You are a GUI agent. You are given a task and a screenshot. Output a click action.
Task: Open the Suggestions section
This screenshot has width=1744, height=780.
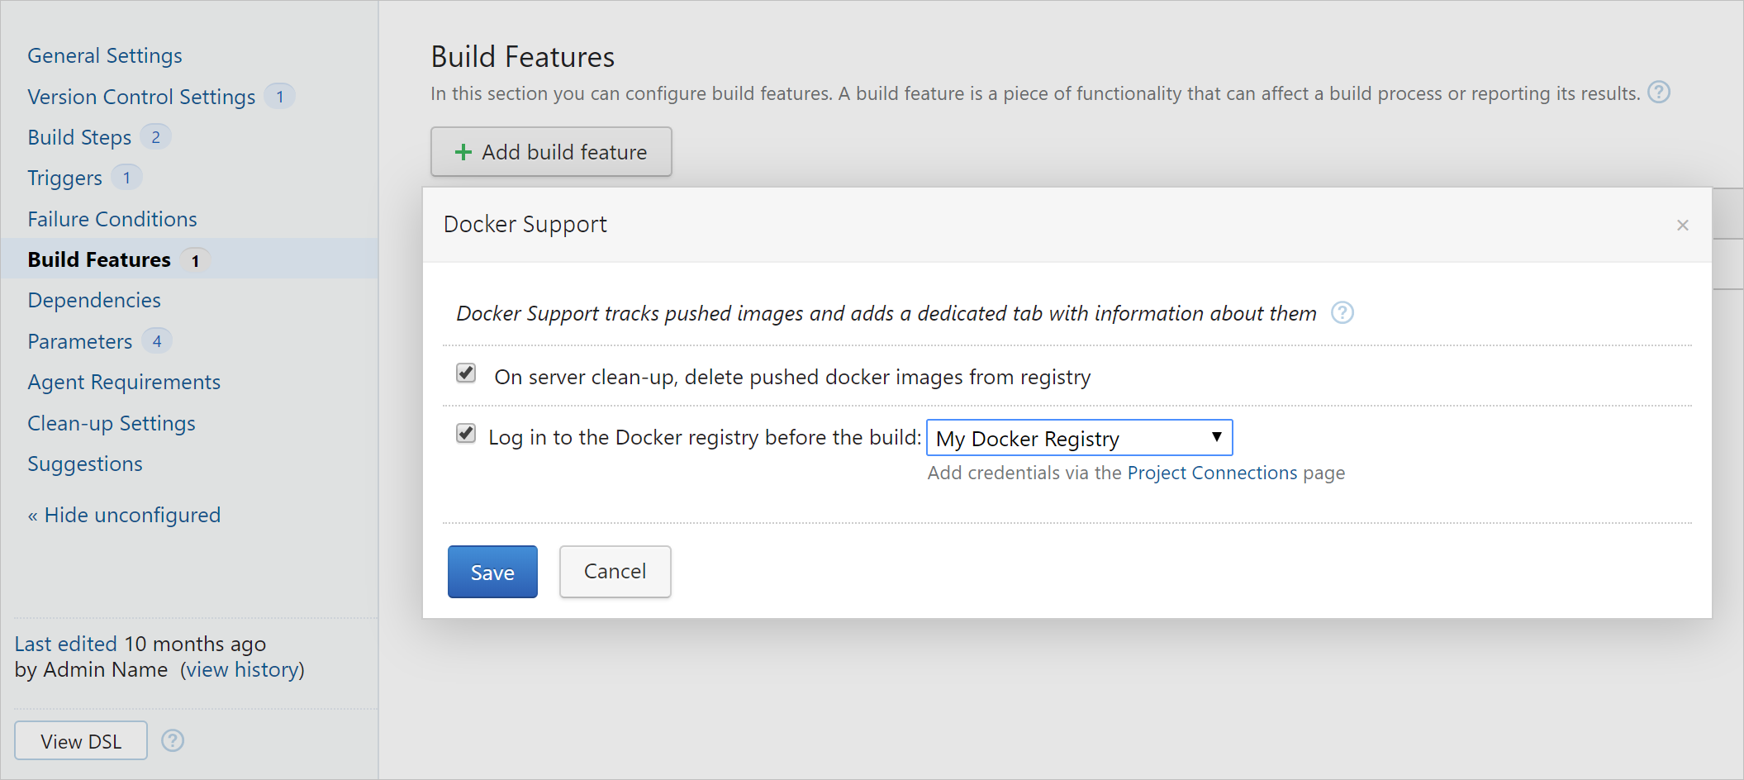(x=85, y=464)
